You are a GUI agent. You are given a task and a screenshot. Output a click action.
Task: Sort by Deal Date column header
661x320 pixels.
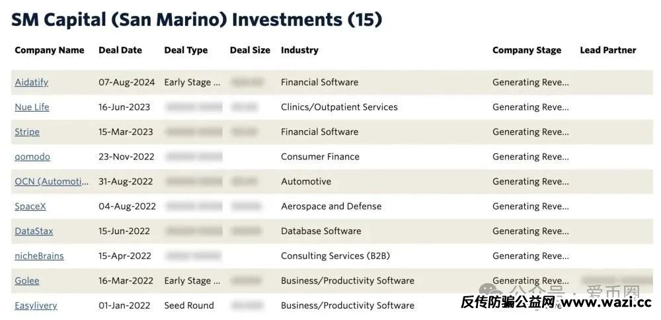120,50
